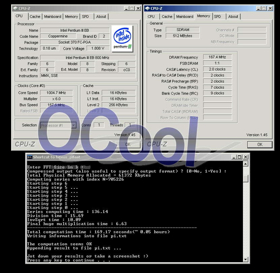
Task: Click the Package field 'Socket 370 FC-PGA'
Action: (75, 42)
